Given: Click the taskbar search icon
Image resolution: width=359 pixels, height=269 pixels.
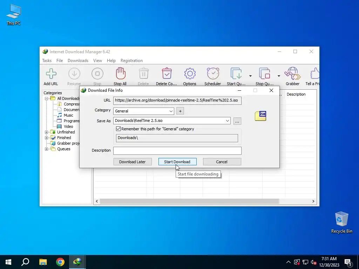Looking at the screenshot, I should click(x=25, y=262).
